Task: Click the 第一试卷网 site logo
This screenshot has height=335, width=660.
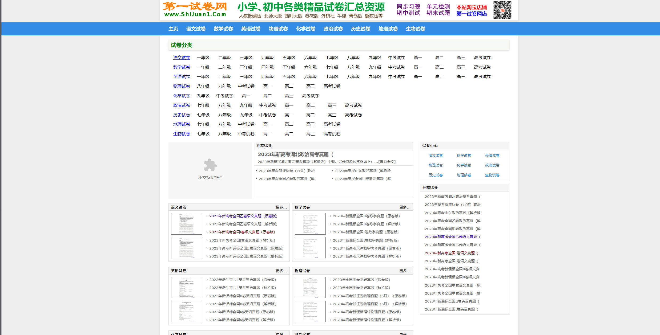Action: coord(195,10)
